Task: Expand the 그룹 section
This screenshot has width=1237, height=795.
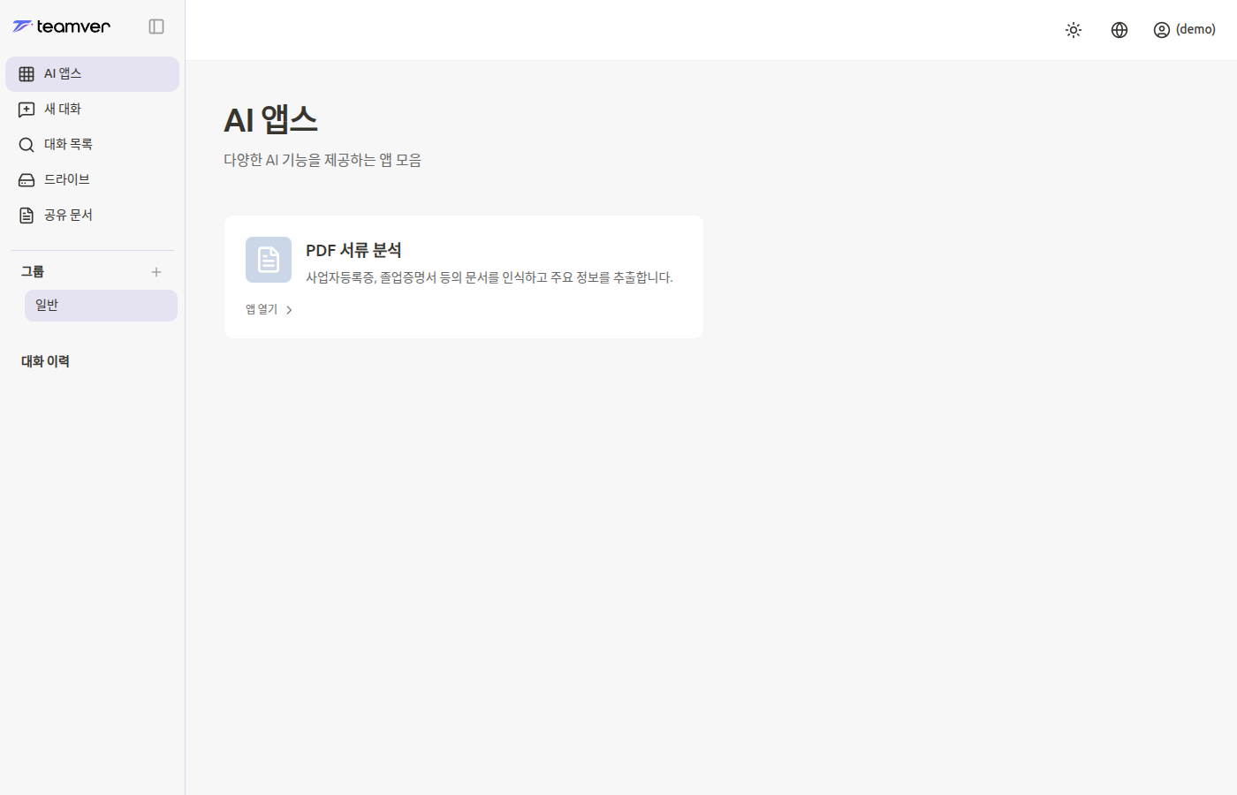Action: pyautogui.click(x=32, y=271)
